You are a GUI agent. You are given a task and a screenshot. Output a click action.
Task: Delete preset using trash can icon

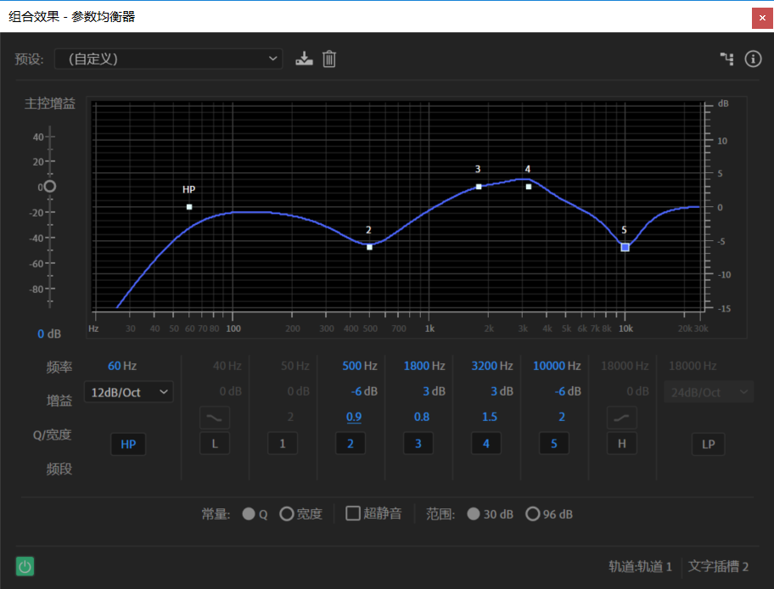coord(329,59)
